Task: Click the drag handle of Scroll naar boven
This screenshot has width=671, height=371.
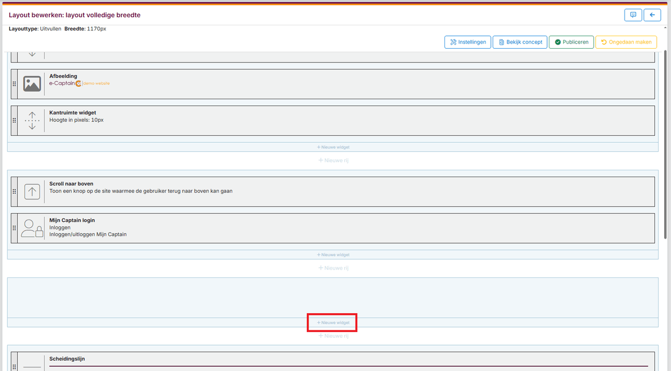Action: [x=14, y=192]
